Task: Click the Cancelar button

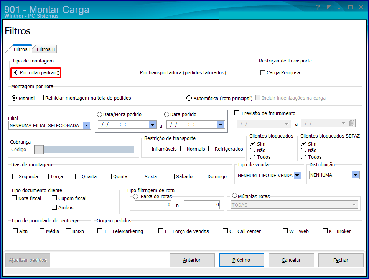Action: (x=292, y=260)
